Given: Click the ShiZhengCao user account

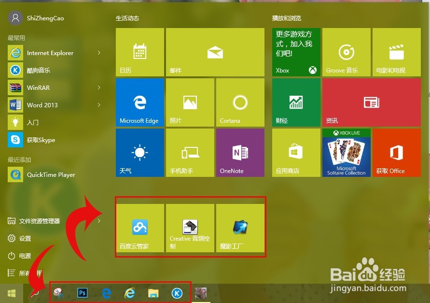Looking at the screenshot, I should (x=36, y=18).
